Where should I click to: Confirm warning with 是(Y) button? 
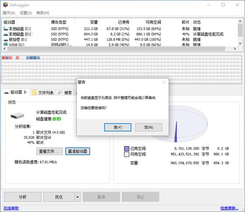coord(118,127)
